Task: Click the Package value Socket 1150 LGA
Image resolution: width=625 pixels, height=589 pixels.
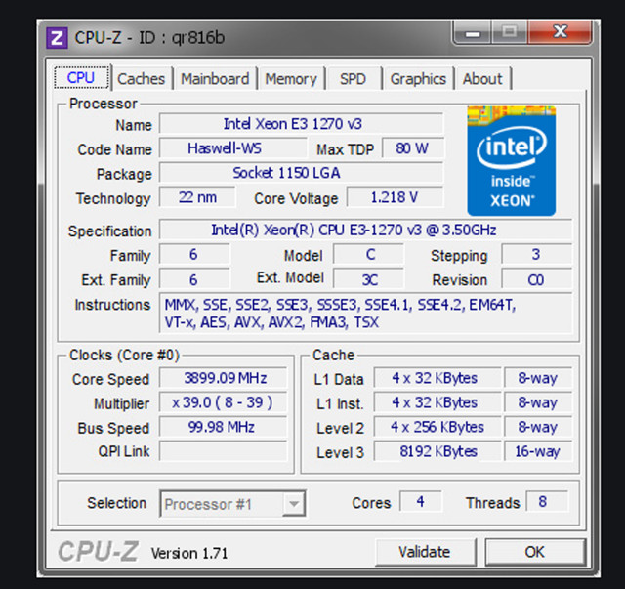Action: 301,173
